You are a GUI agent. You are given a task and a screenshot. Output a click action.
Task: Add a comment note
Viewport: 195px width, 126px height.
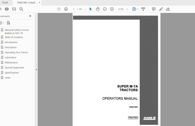point(154,9)
